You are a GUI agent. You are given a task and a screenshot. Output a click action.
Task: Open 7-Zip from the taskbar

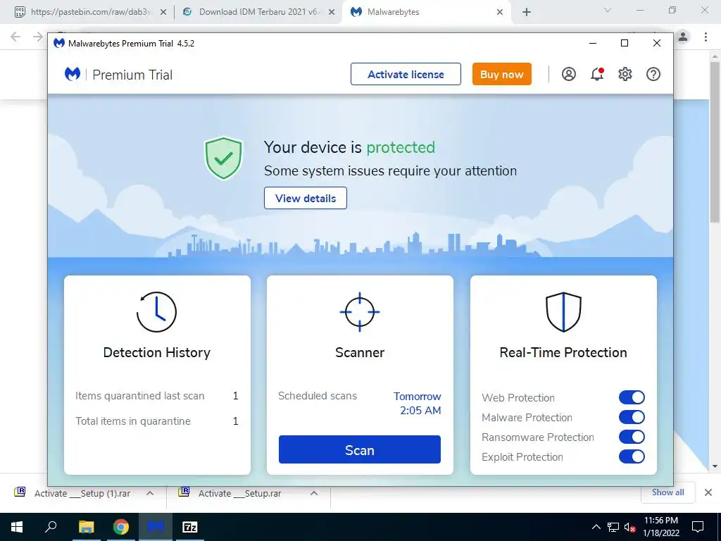click(190, 527)
